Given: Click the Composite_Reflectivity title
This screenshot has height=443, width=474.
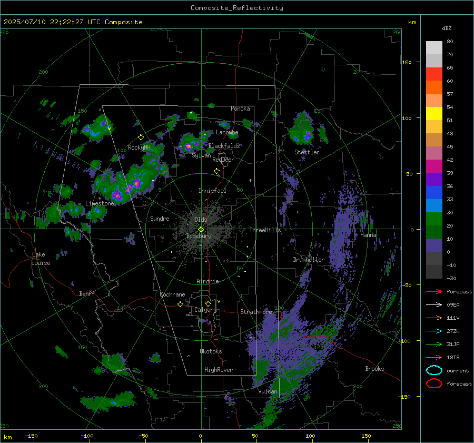Looking at the screenshot, I should 237,8.
